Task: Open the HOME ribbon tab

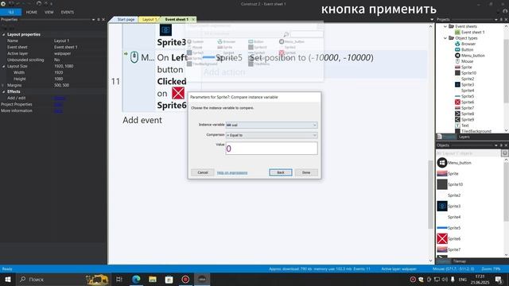Action: coord(32,13)
